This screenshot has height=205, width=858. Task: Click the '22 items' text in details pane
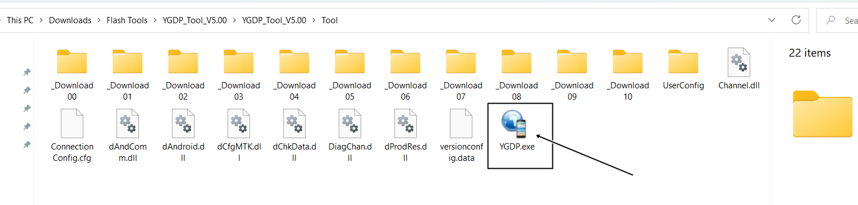810,53
